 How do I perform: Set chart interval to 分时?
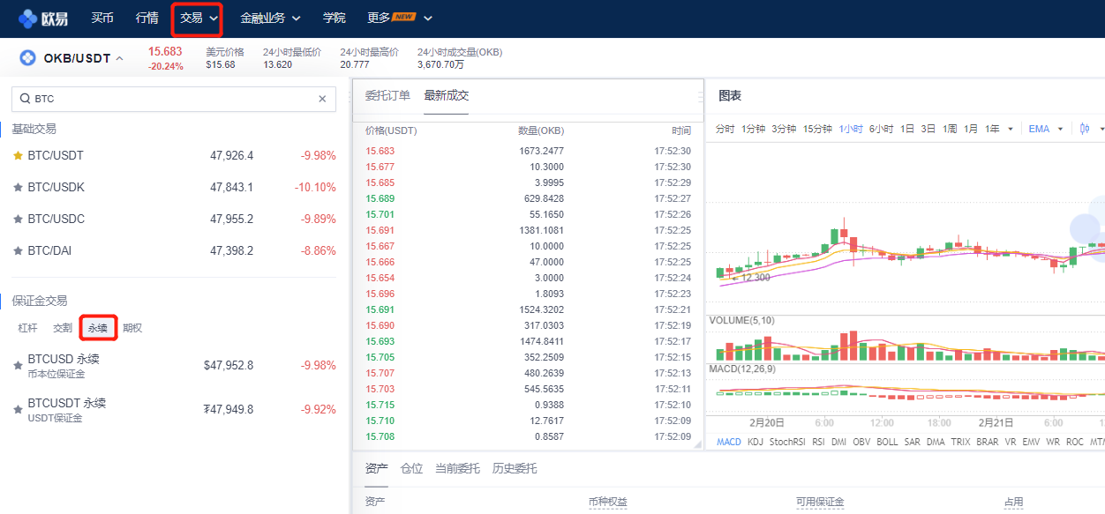(x=725, y=129)
